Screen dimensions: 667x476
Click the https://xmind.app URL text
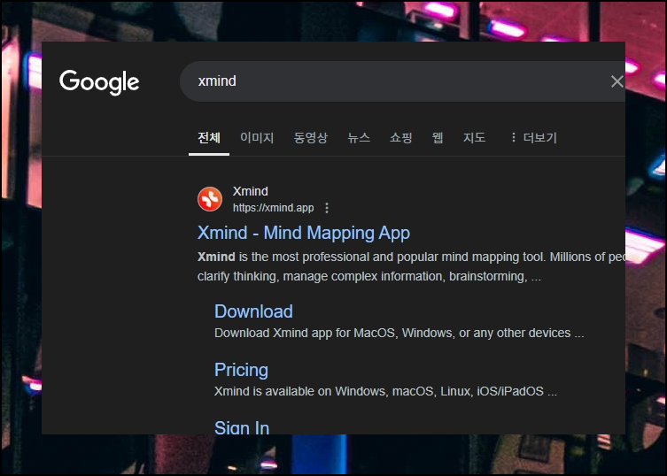click(273, 208)
